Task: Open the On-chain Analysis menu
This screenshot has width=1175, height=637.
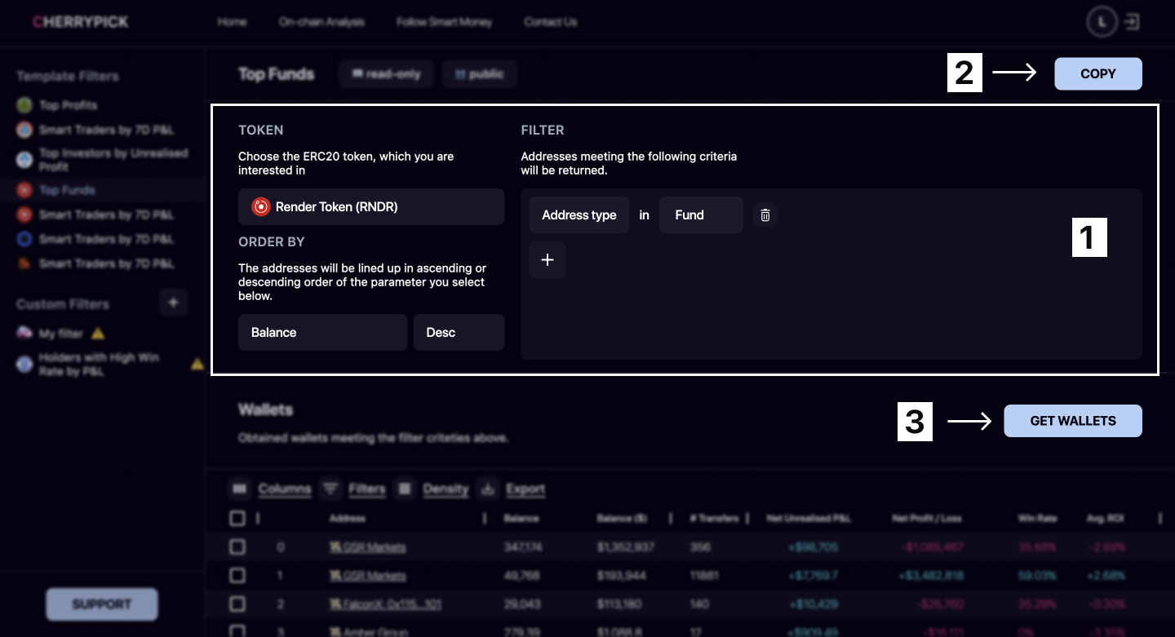Action: coord(321,22)
